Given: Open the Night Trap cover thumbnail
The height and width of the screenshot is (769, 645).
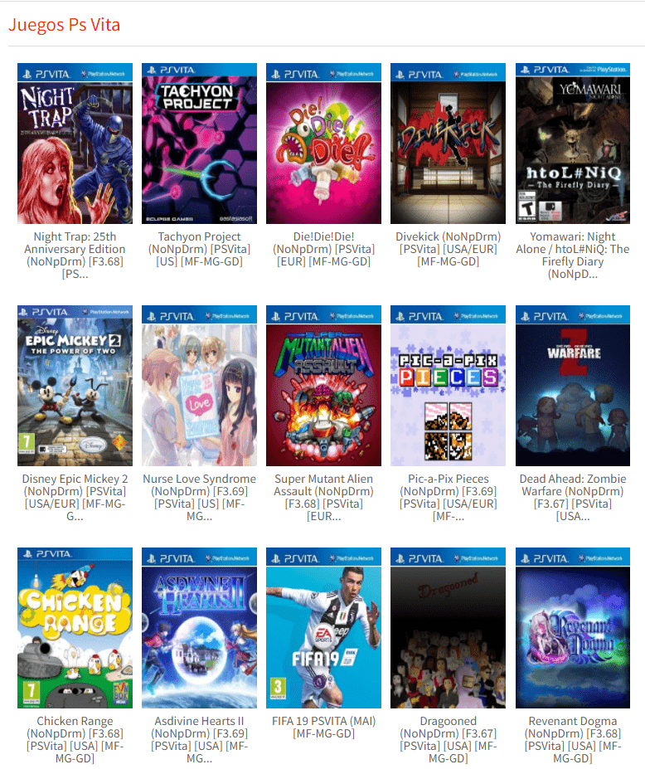Looking at the screenshot, I should click(75, 144).
